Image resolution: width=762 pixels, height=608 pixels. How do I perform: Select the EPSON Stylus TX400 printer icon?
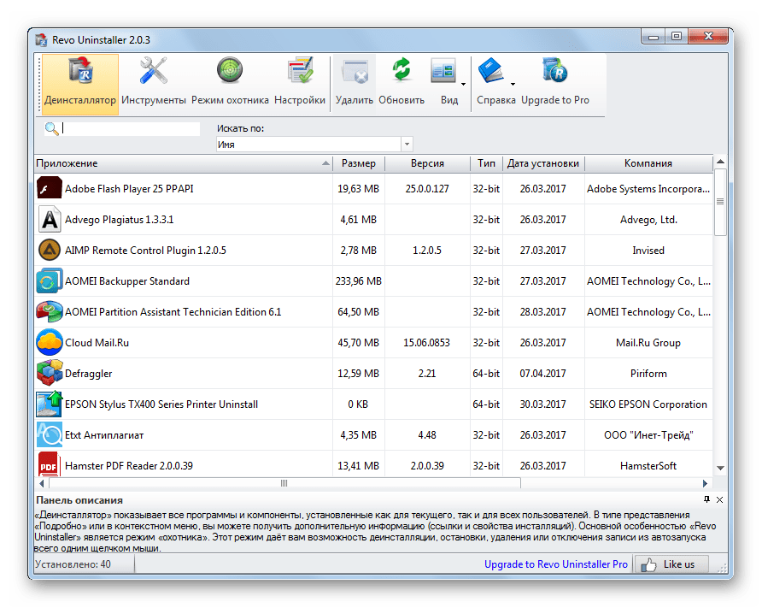(49, 404)
